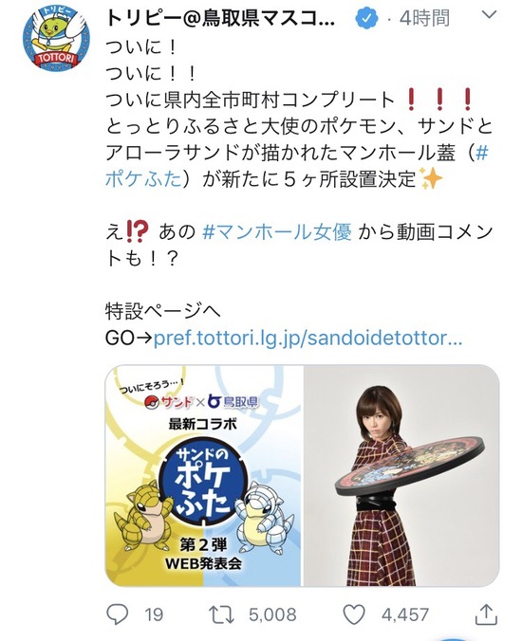Image resolution: width=522 pixels, height=641 pixels.
Task: Open the Tottori mascot profile avatar
Action: (x=56, y=39)
